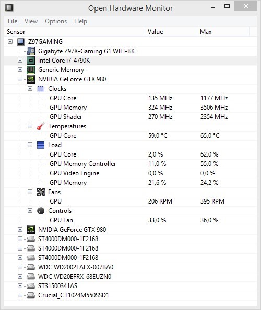
Task: Click the Controls knob icon
Action: (41, 211)
